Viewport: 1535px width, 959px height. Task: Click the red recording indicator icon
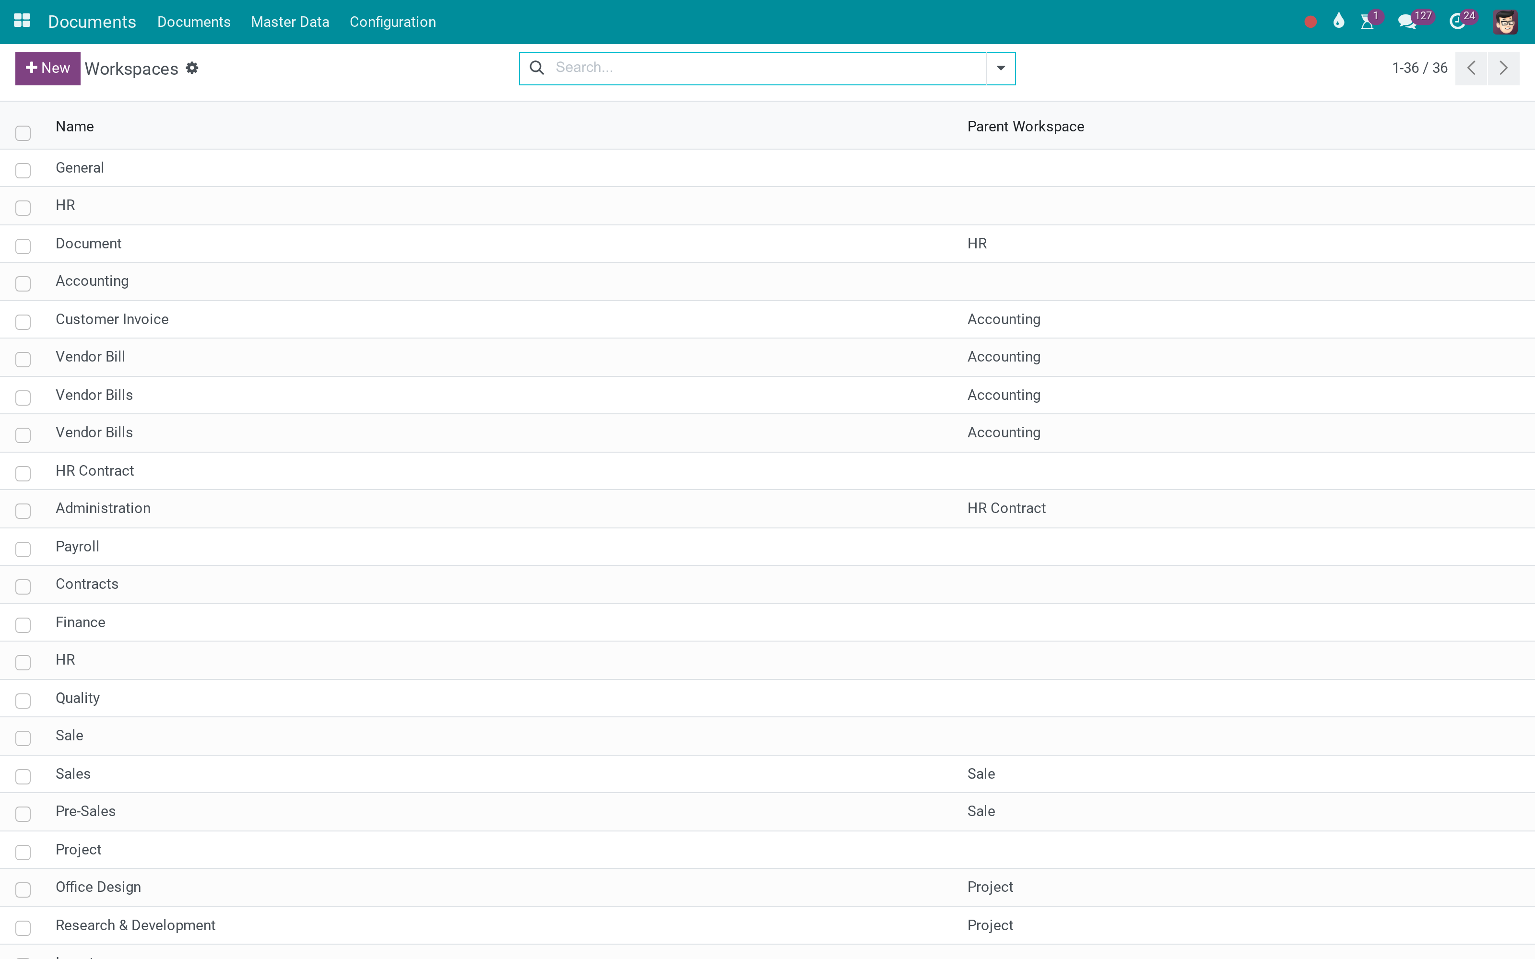(x=1311, y=22)
